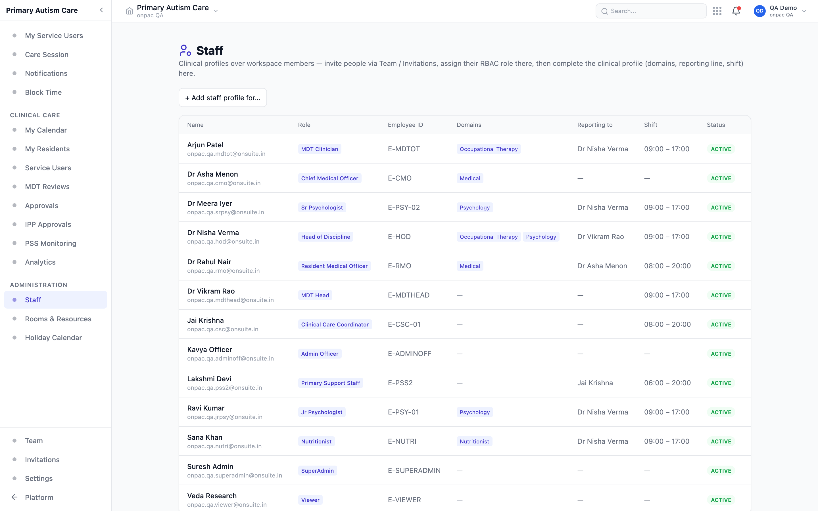The width and height of the screenshot is (818, 511).
Task: Click Chief Medical Officer role badge
Action: tap(329, 178)
